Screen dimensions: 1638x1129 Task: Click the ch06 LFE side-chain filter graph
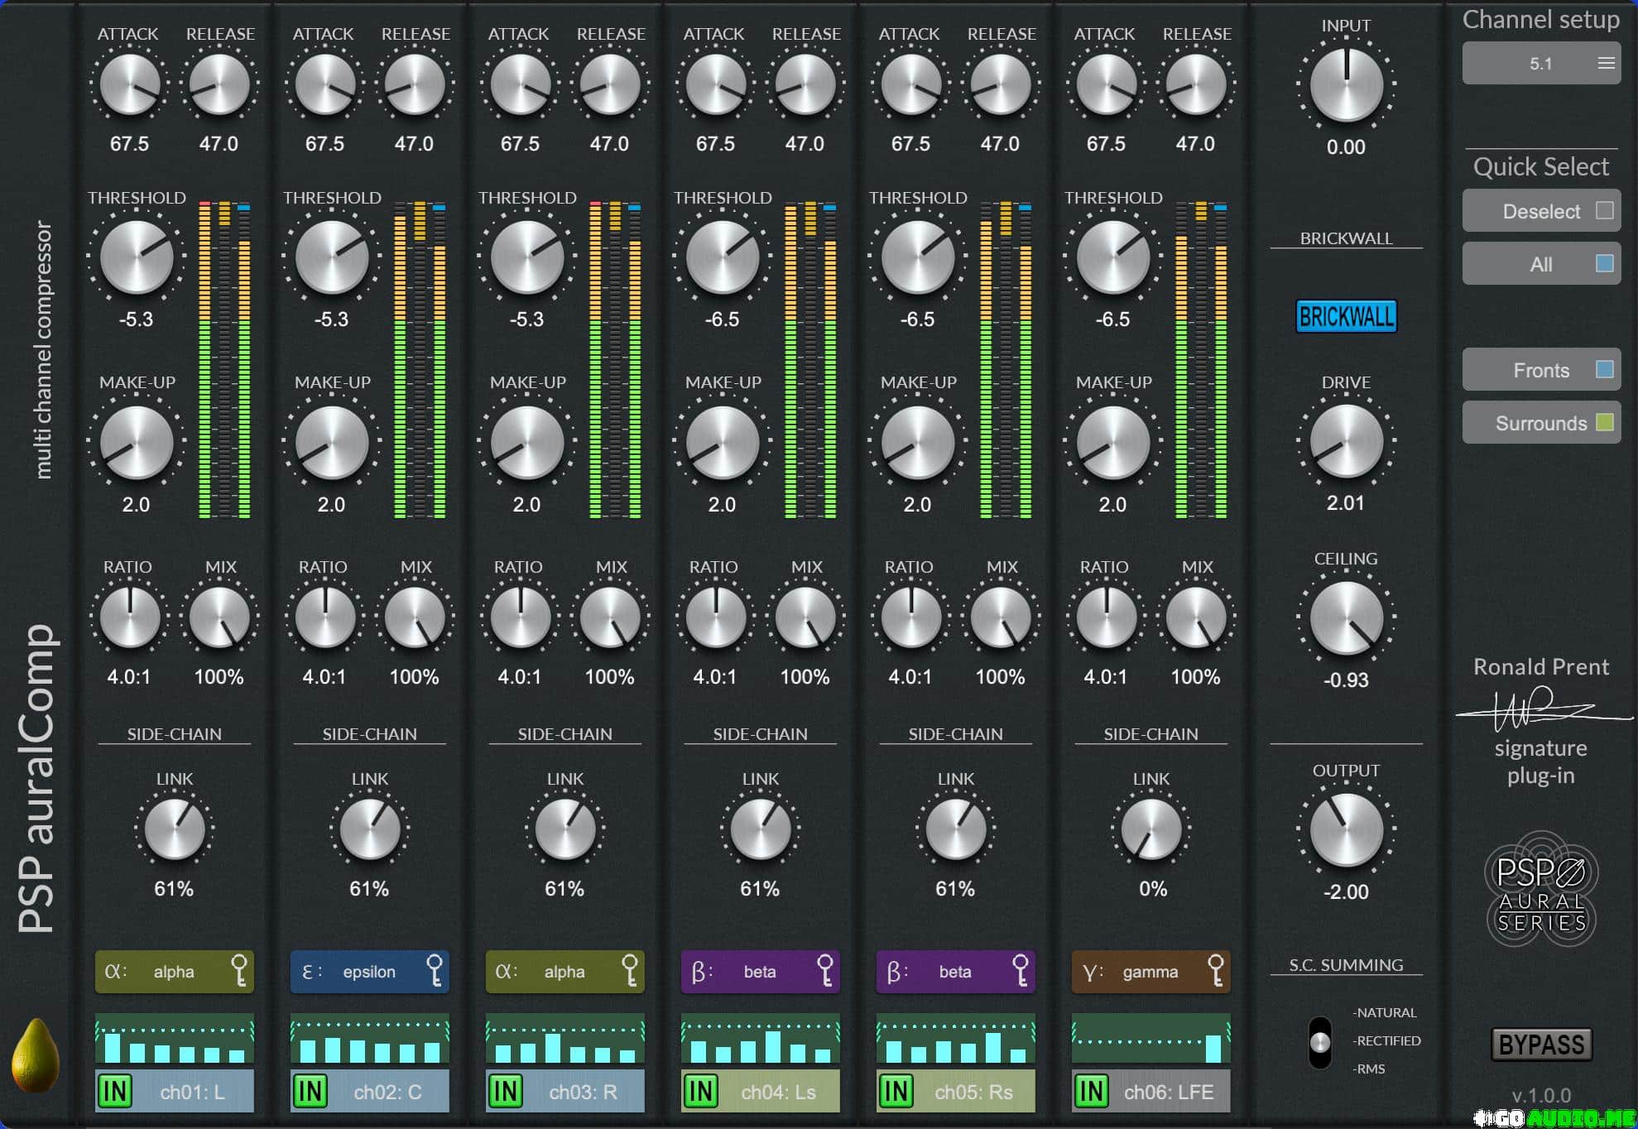coord(1150,1039)
